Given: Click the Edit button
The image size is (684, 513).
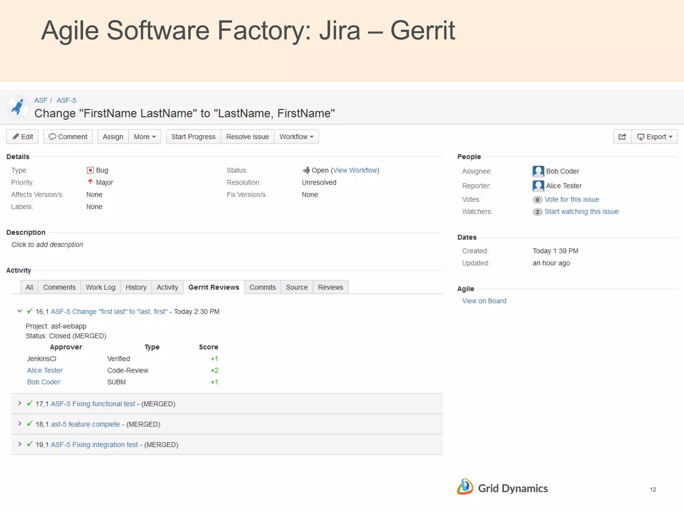Looking at the screenshot, I should 22,137.
